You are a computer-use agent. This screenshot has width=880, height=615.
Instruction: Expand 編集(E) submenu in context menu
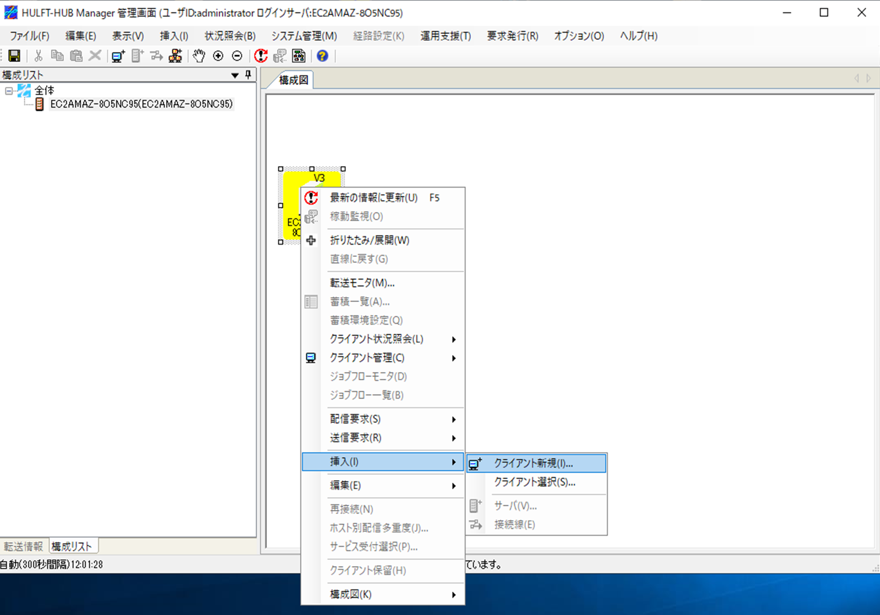click(x=383, y=486)
